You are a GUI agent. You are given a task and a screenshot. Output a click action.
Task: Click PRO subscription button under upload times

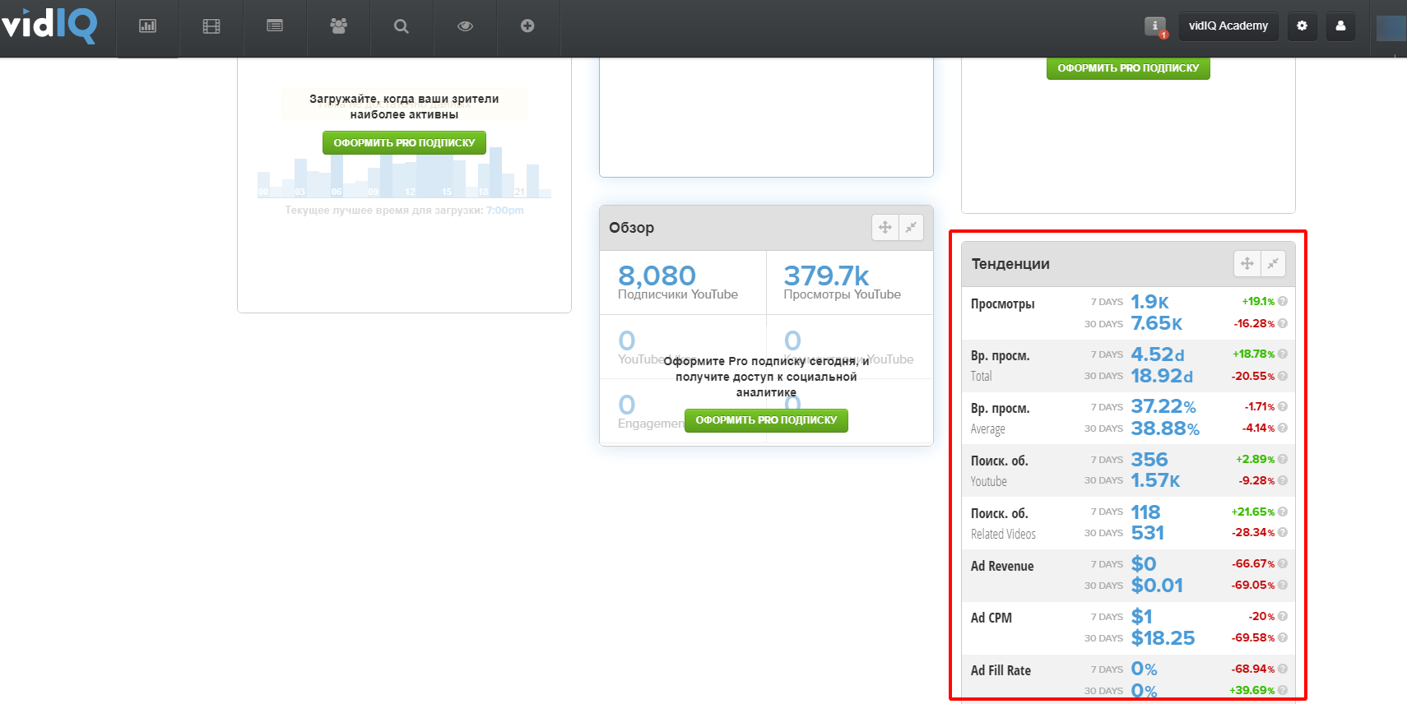click(404, 143)
